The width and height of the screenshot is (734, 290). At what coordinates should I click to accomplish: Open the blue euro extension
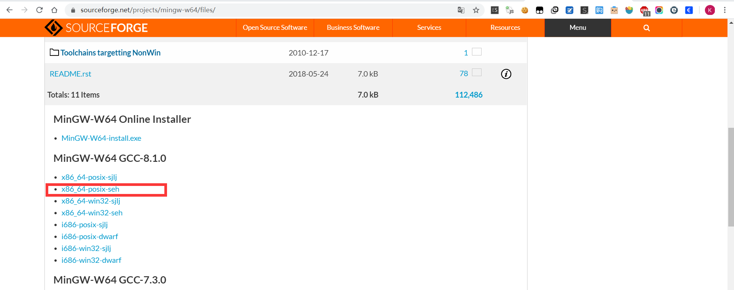pos(689,10)
